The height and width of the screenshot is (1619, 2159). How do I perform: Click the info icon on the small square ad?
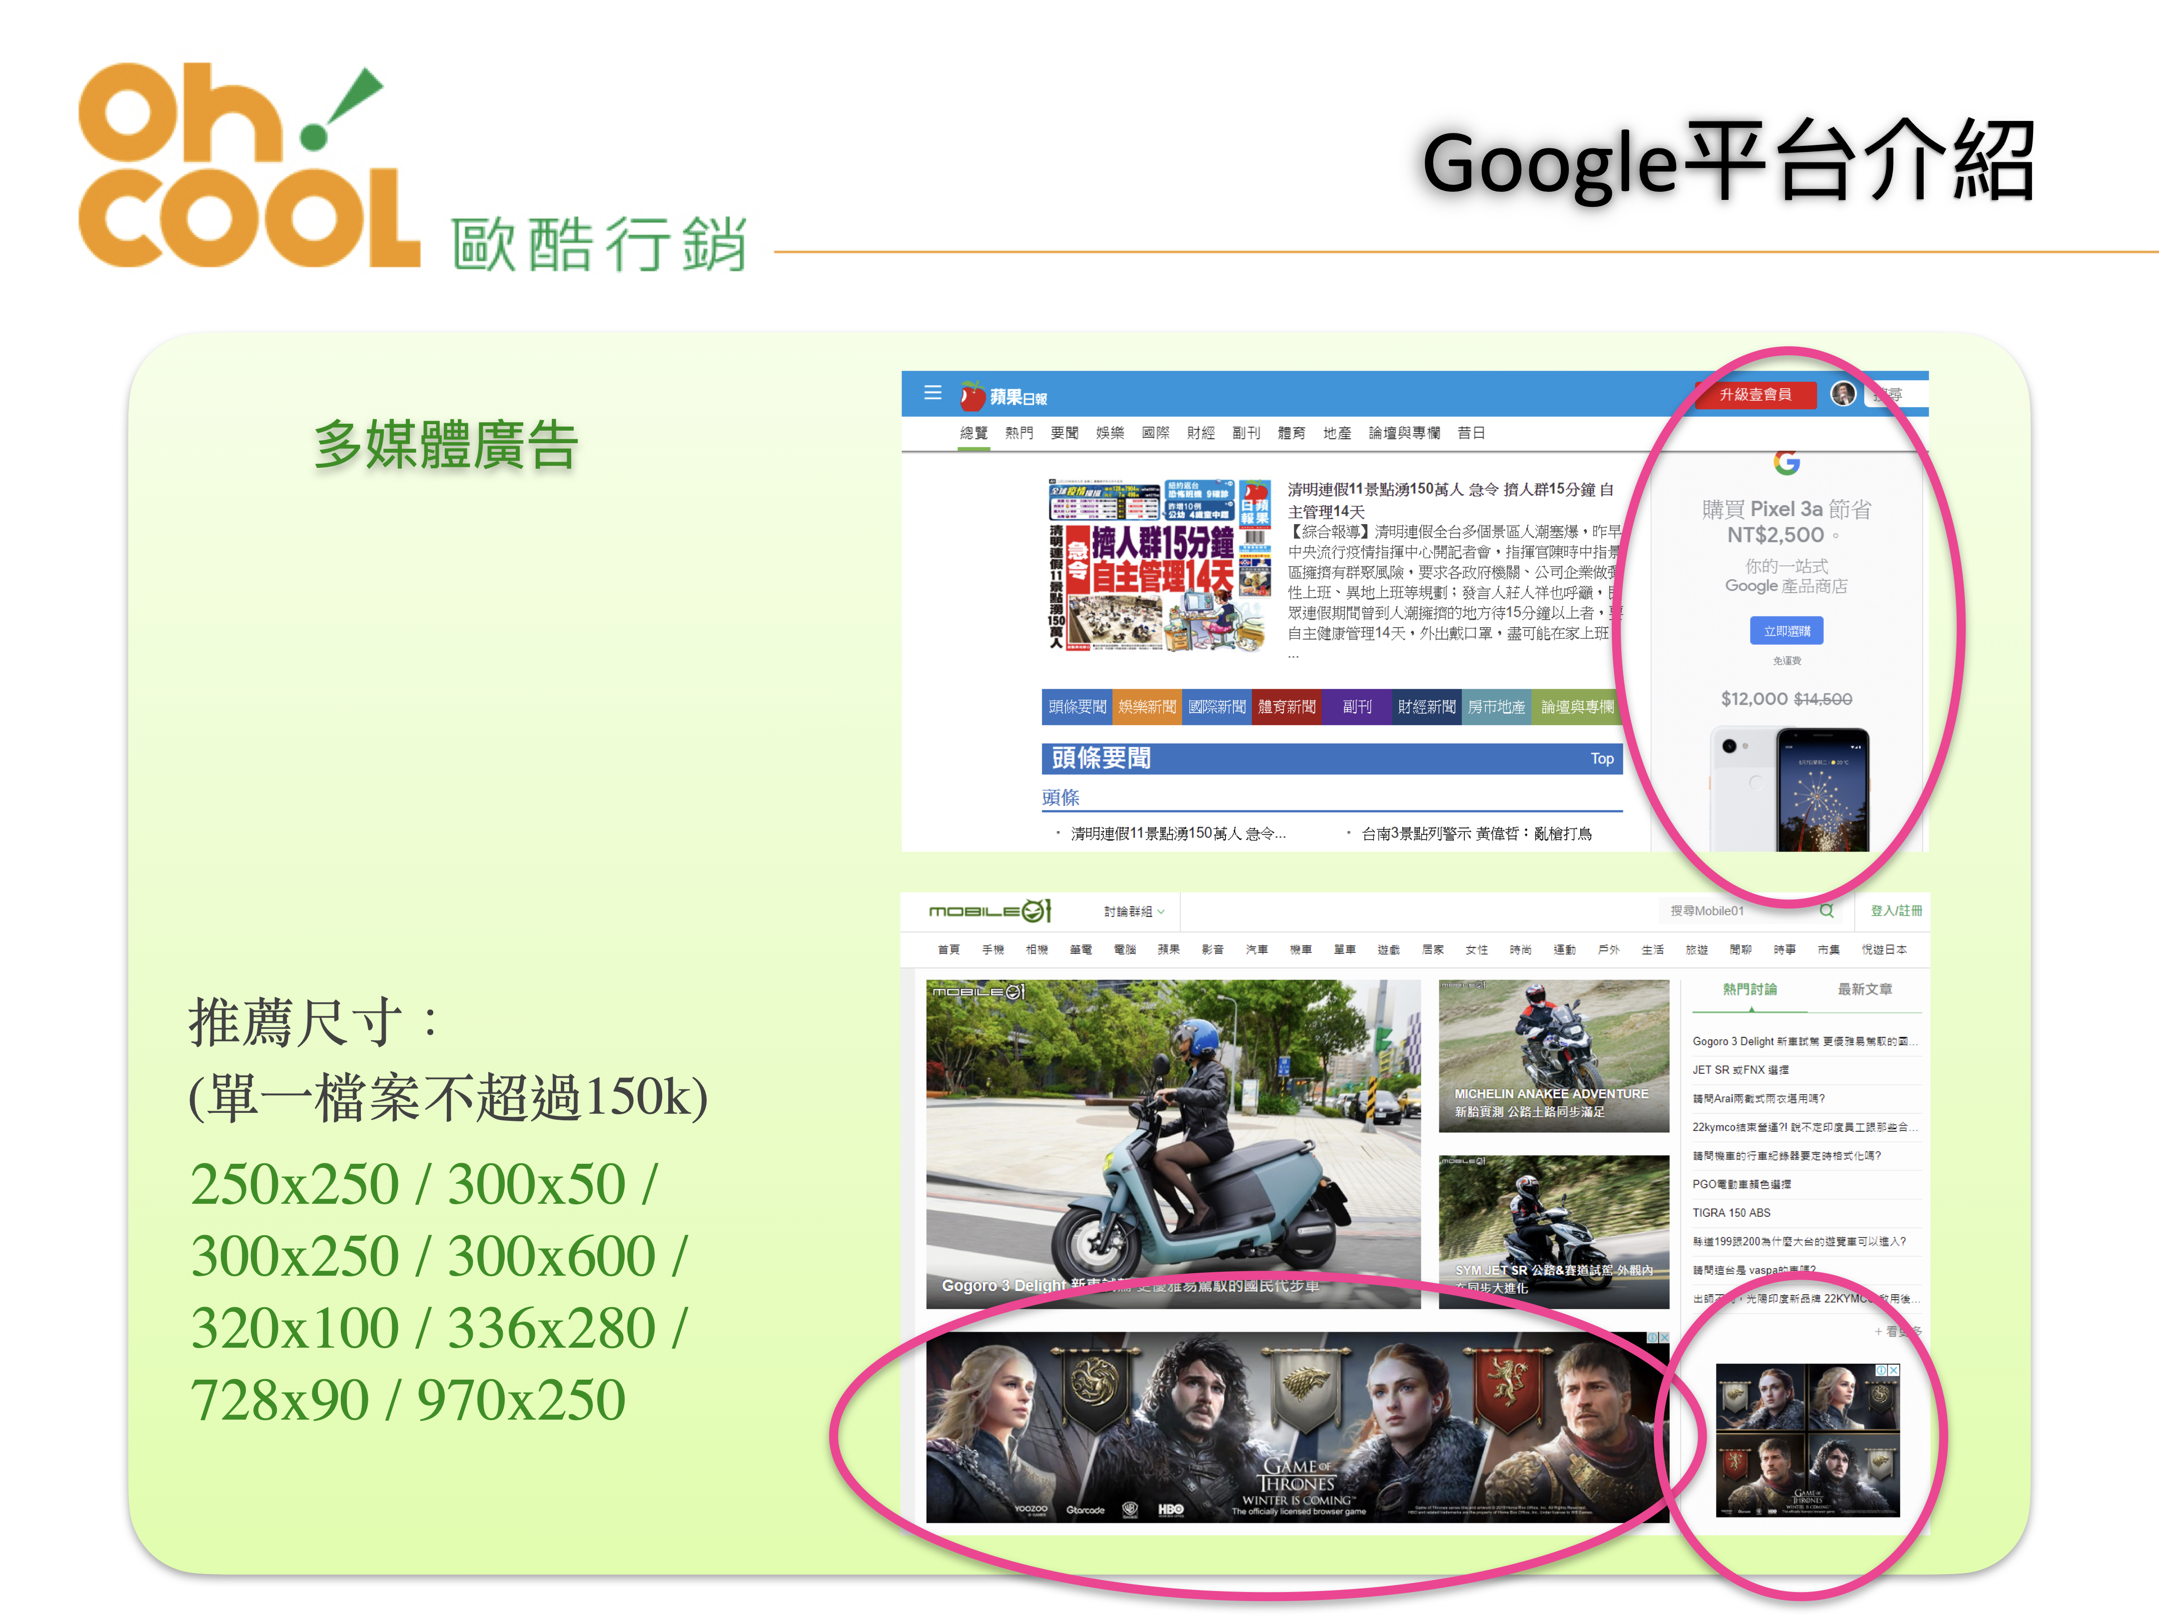click(1881, 1370)
